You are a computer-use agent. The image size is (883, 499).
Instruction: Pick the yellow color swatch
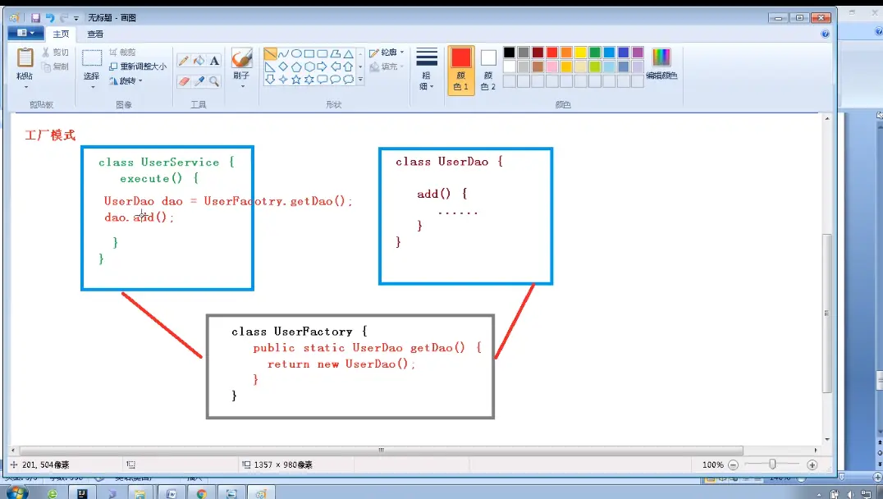click(580, 53)
